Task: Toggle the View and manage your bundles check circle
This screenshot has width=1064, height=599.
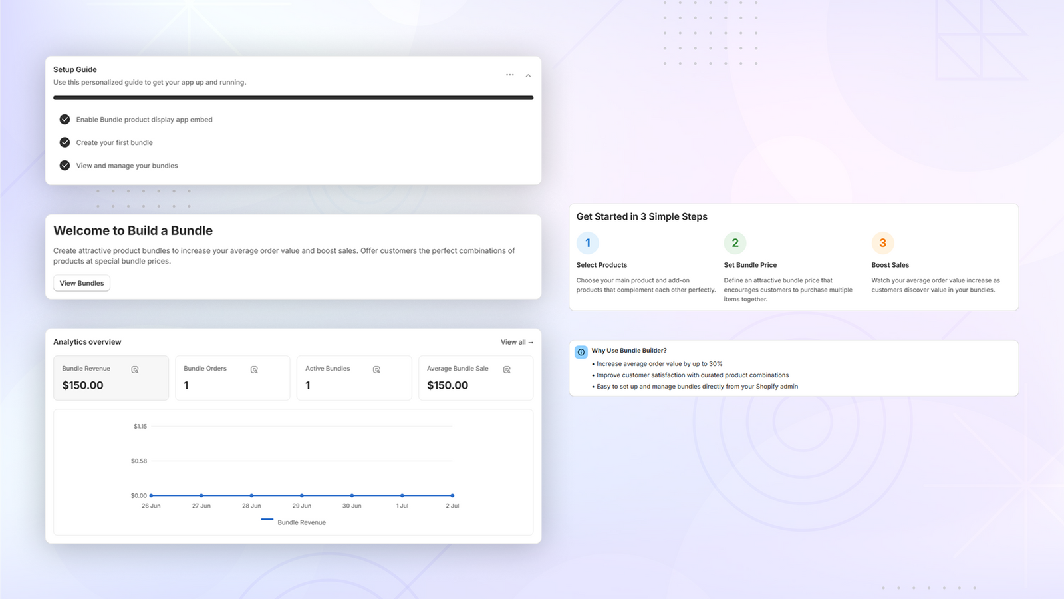Action: (x=65, y=166)
